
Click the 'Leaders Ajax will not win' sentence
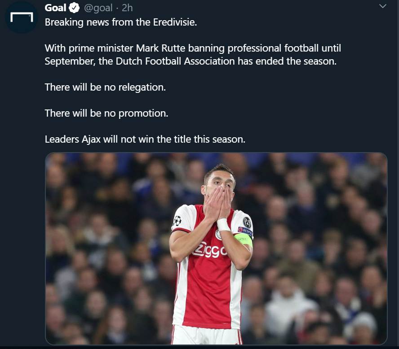click(145, 139)
